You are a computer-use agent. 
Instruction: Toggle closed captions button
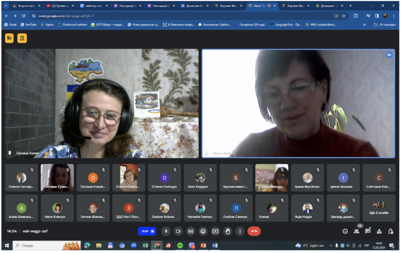(191, 231)
